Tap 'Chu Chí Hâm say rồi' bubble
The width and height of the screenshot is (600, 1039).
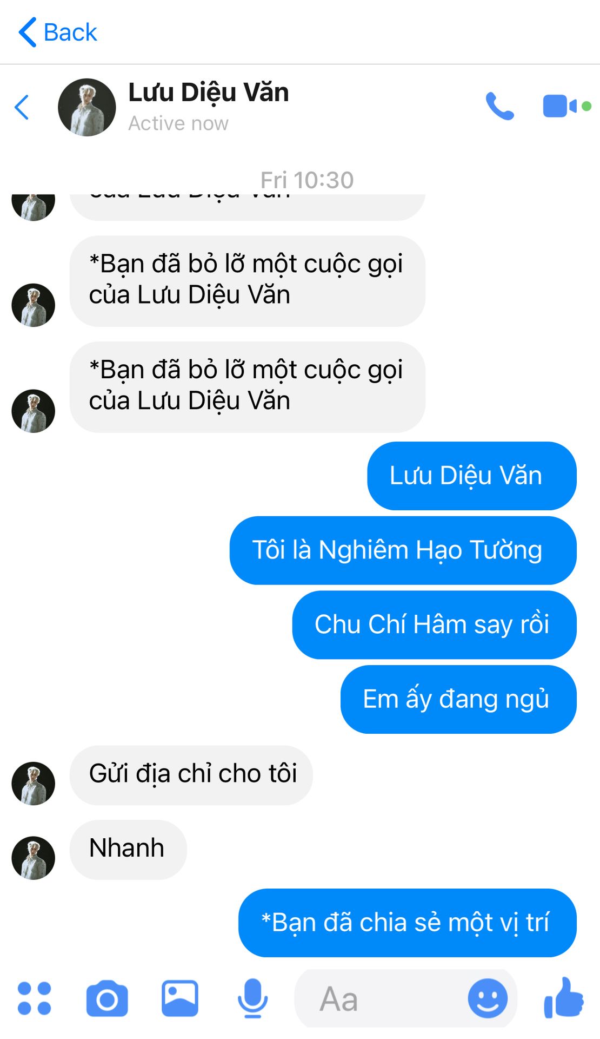point(434,625)
